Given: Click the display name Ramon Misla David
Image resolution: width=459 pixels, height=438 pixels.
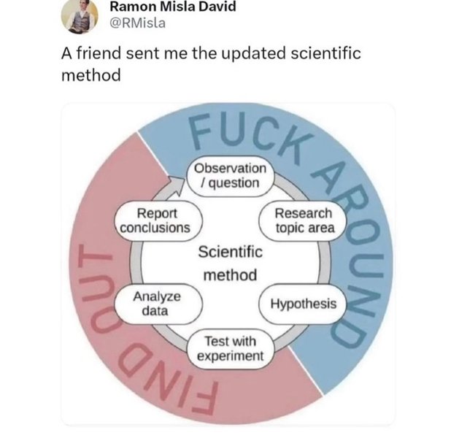Looking at the screenshot, I should (x=167, y=7).
